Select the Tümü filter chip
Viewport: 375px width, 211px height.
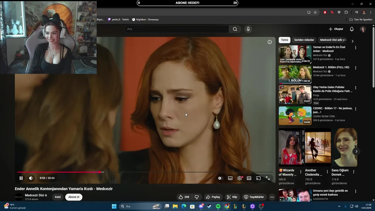point(284,40)
